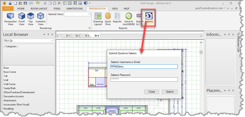
Task: Click the user profile icon in quick toolbar
Action: click(x=10, y=3)
